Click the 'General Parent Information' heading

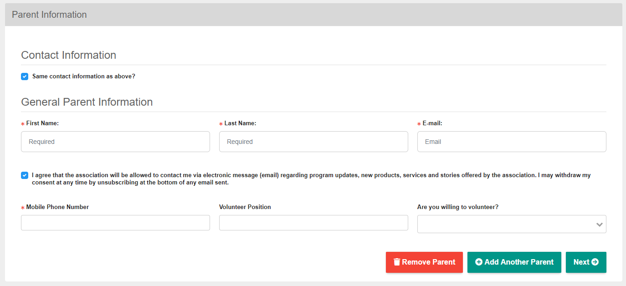87,102
